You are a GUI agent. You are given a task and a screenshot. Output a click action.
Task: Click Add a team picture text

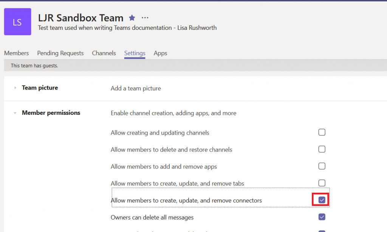click(136, 88)
